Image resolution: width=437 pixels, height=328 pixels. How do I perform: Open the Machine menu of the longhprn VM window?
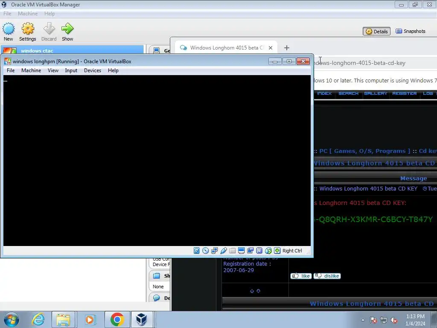pos(31,70)
